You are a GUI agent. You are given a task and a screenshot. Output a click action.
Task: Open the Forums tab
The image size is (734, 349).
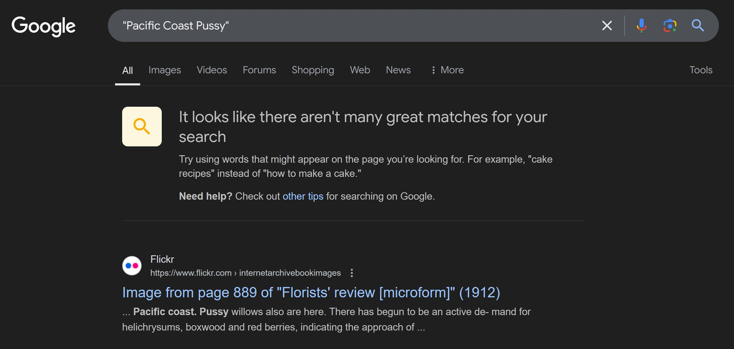pyautogui.click(x=259, y=70)
